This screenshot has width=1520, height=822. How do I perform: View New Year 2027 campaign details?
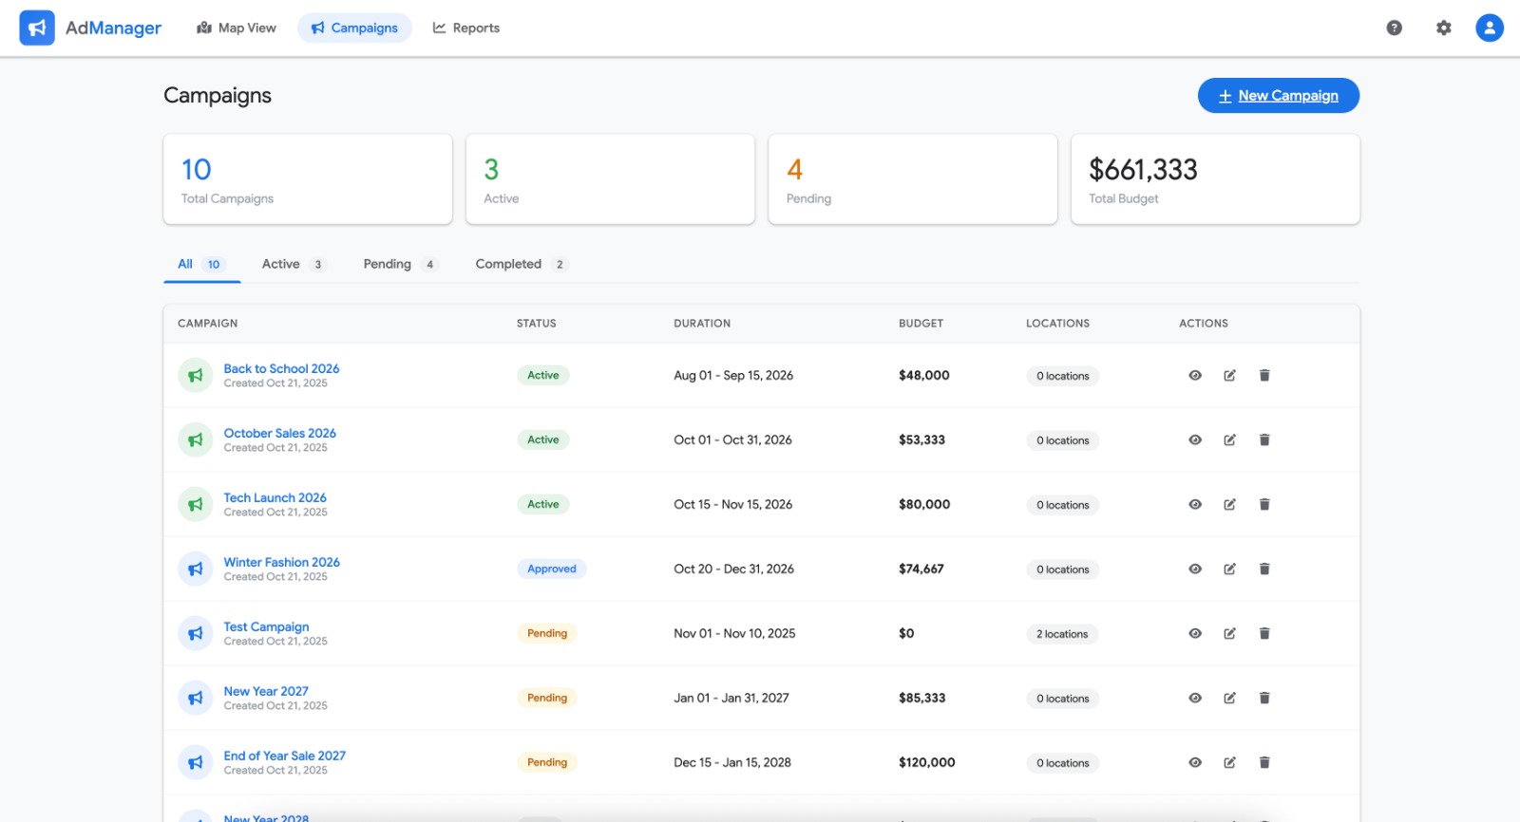(x=1195, y=699)
